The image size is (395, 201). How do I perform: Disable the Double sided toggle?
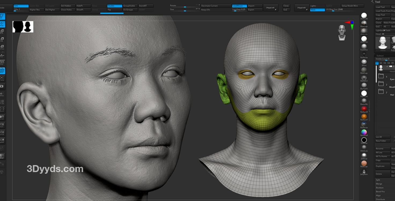pos(114,6)
